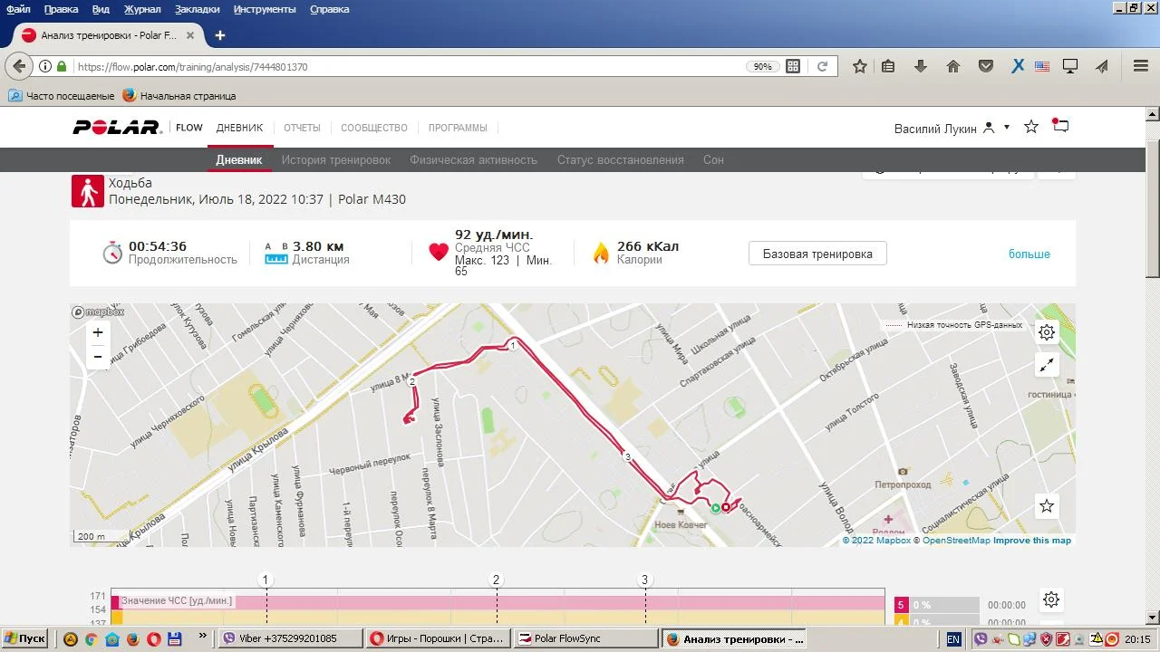Open heart rate chart settings gear
The image size is (1160, 652).
[x=1051, y=599]
